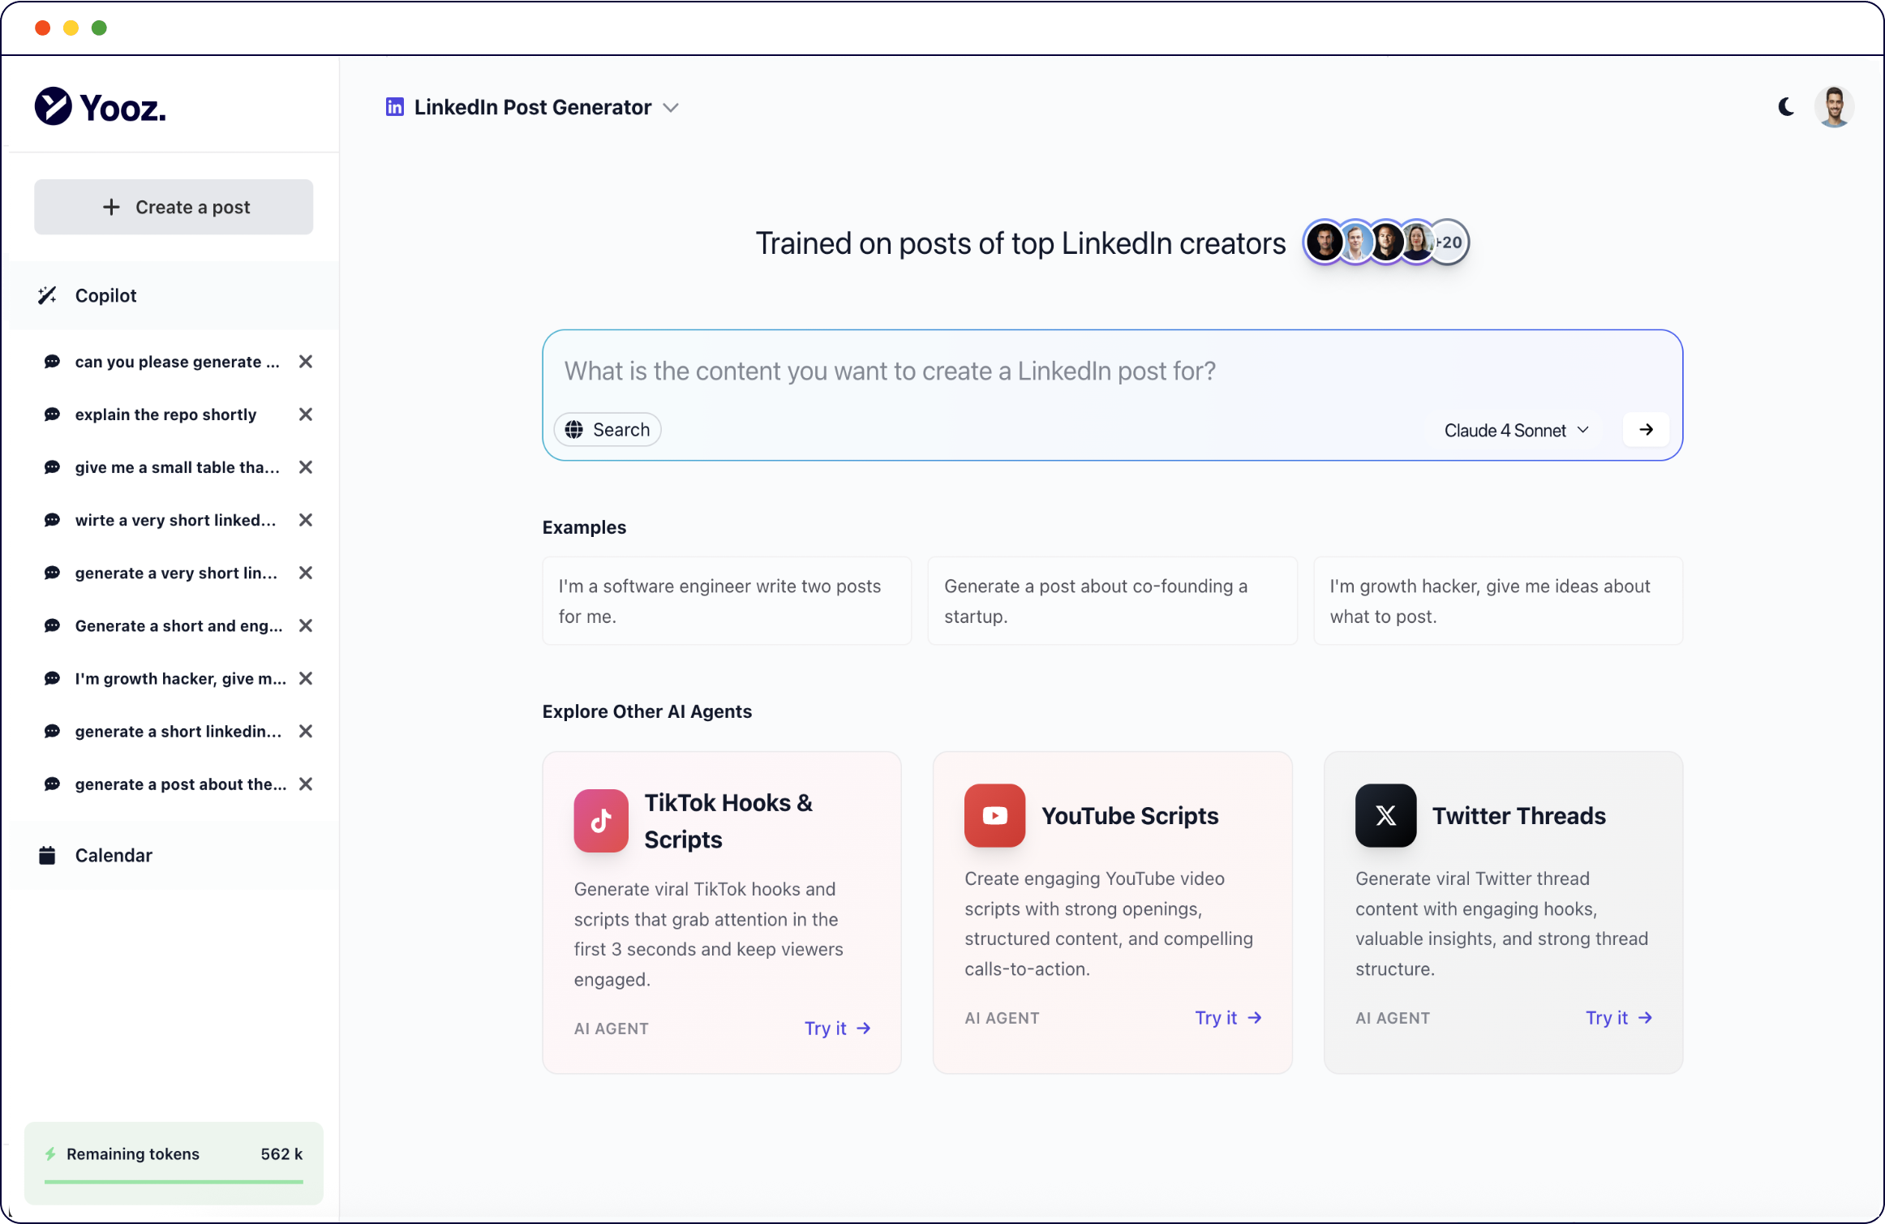This screenshot has height=1224, width=1885.
Task: Open chat 'I'm growth hacker, give m...'
Action: (180, 678)
